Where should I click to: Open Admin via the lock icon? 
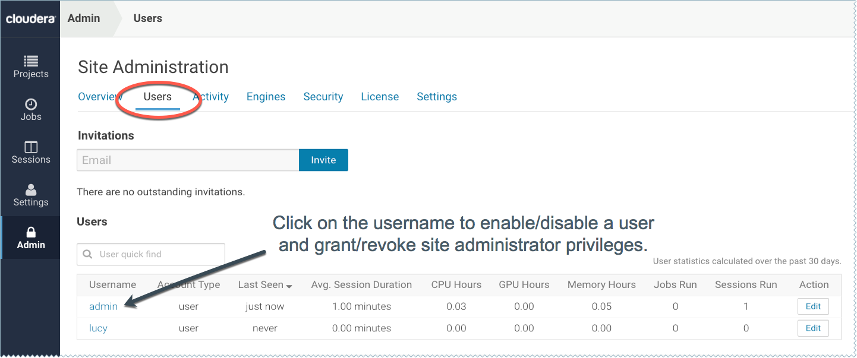[x=31, y=232]
